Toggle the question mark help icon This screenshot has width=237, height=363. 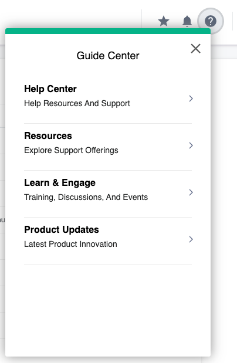[x=211, y=21]
